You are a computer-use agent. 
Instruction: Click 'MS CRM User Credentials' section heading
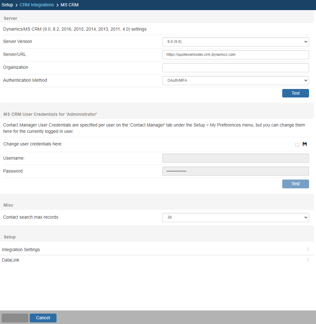pos(50,114)
